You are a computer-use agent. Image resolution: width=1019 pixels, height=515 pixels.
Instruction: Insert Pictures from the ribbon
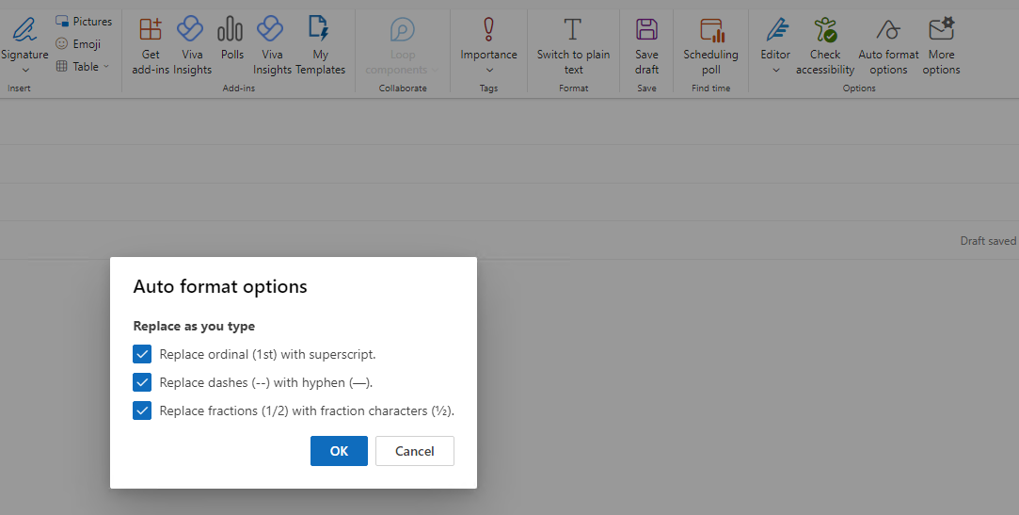pos(83,22)
